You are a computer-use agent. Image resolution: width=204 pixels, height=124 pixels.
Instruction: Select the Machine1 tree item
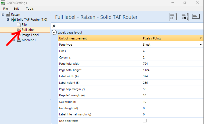[x=28, y=40]
